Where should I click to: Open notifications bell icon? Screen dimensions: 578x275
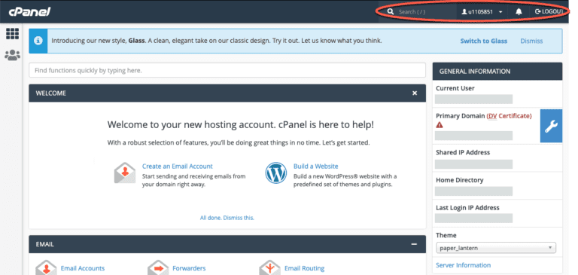pos(519,12)
